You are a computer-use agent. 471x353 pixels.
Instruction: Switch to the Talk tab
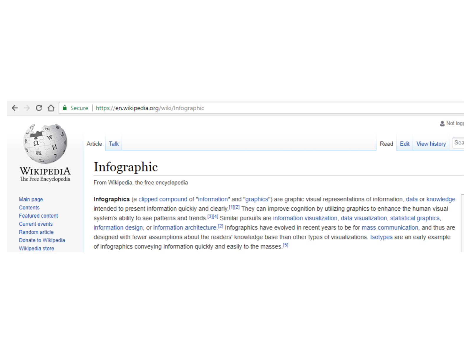[x=114, y=144]
